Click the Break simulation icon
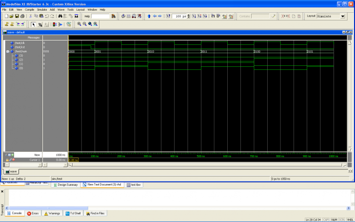The width and height of the screenshot is (355, 222). (139, 16)
